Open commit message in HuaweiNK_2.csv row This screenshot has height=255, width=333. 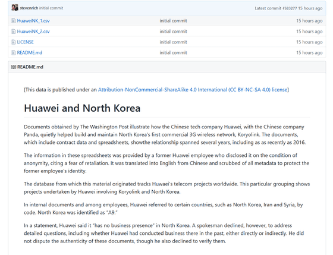point(173,32)
